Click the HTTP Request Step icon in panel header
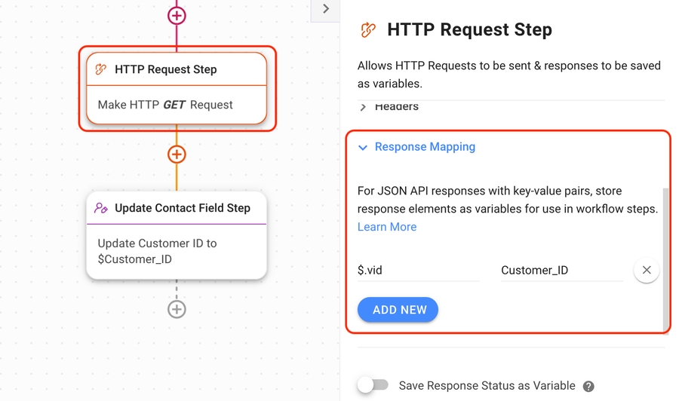The image size is (679, 401). [x=368, y=30]
